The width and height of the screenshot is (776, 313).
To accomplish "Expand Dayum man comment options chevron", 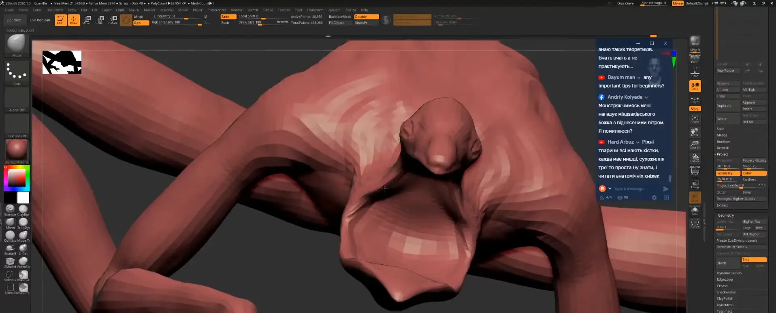I will tap(639, 77).
